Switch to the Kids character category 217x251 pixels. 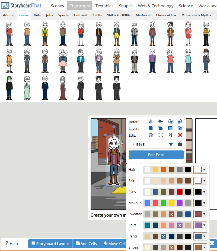(37, 15)
